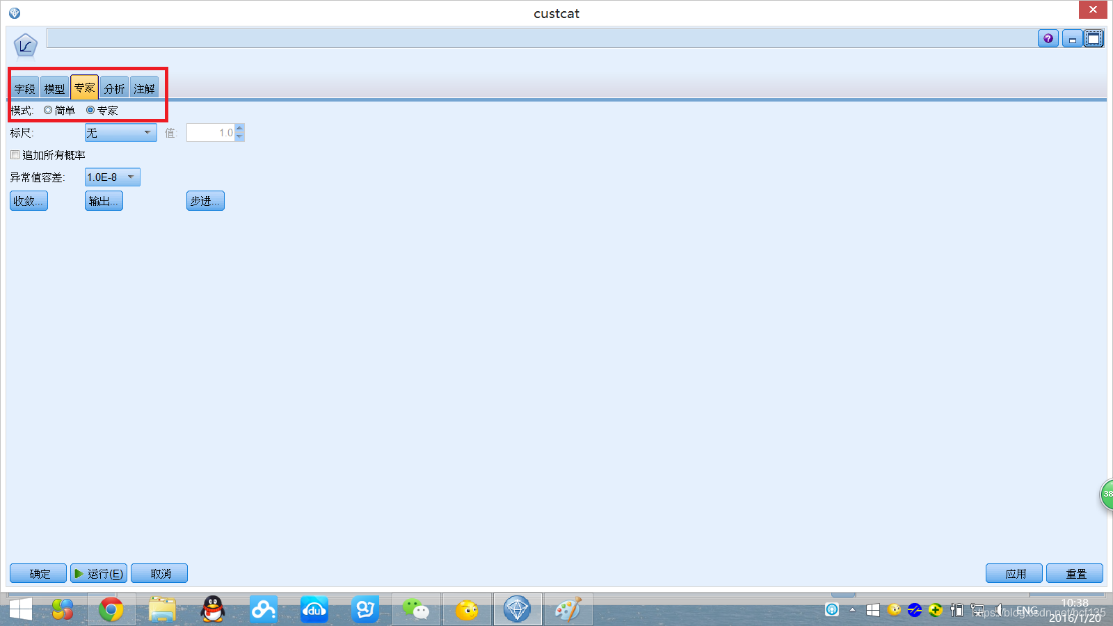Click the green floating bubble at right edge
Viewport: 1113px width, 626px height.
[x=1106, y=495]
